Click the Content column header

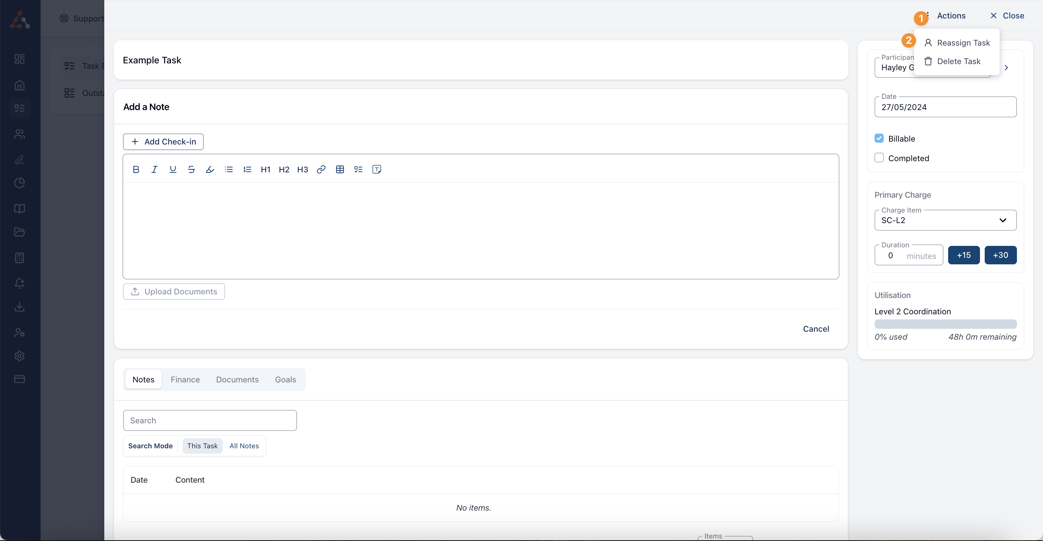[x=190, y=480]
